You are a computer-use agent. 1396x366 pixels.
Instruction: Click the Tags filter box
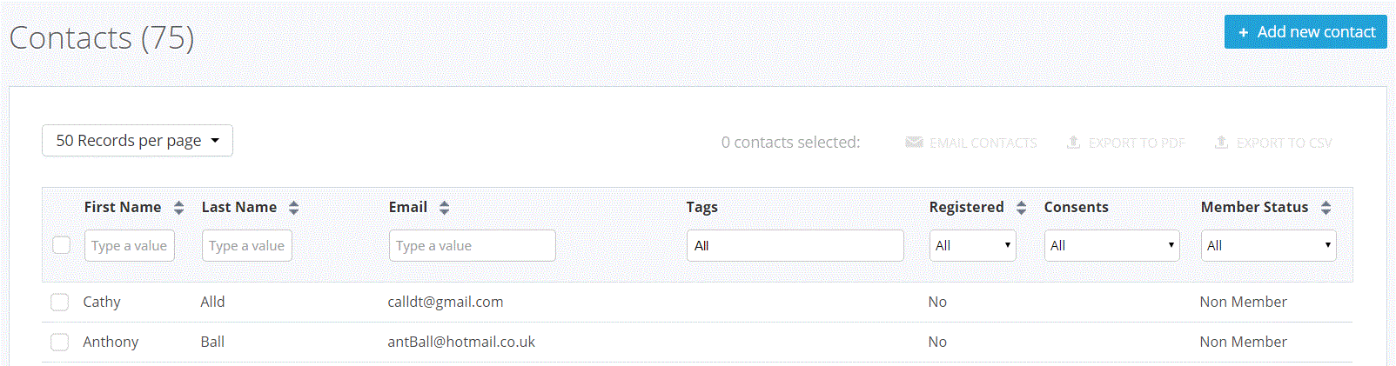point(795,246)
